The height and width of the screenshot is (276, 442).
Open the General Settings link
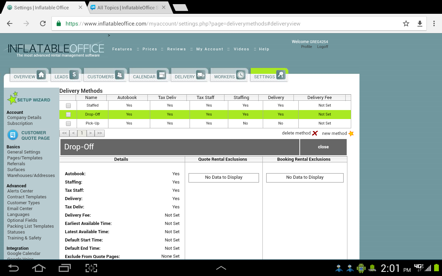click(x=24, y=152)
